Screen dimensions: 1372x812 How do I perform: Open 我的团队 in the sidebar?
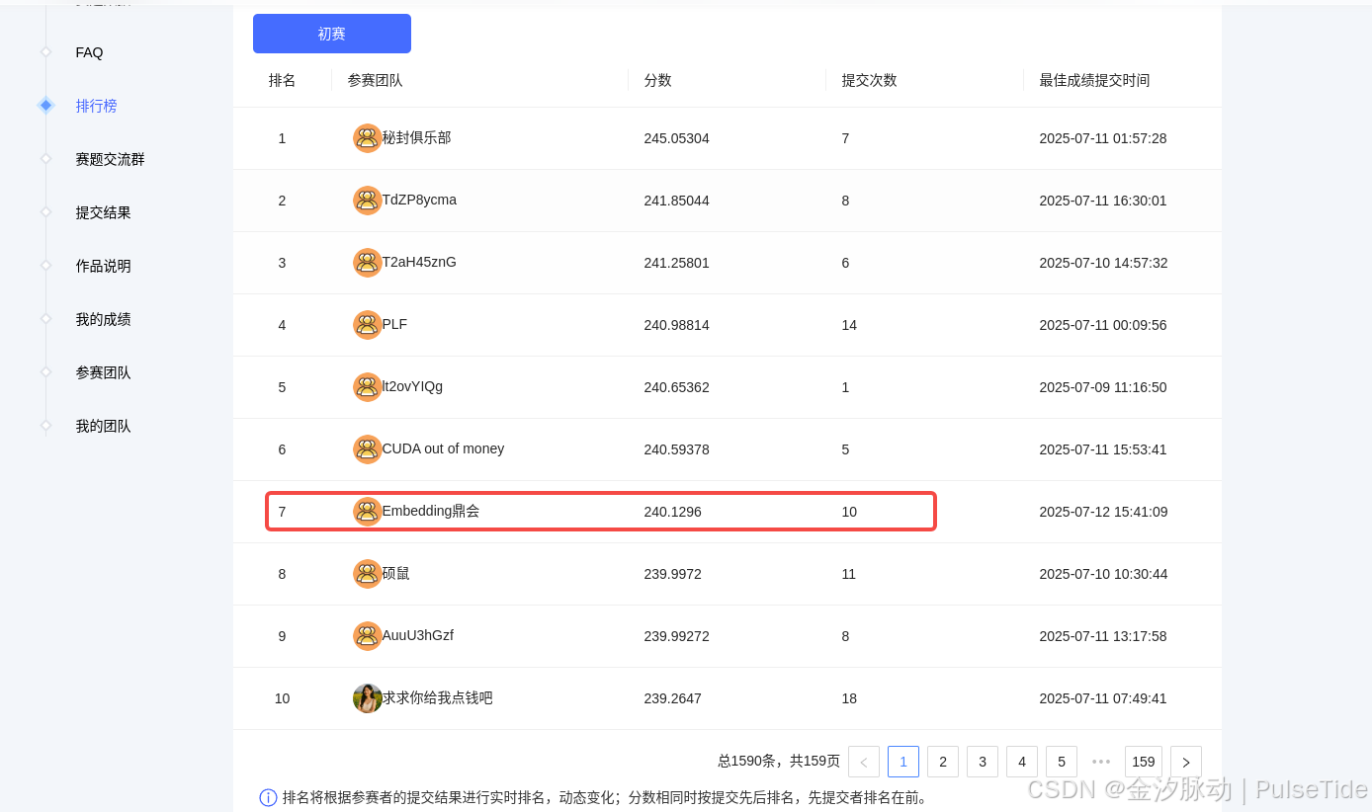103,426
